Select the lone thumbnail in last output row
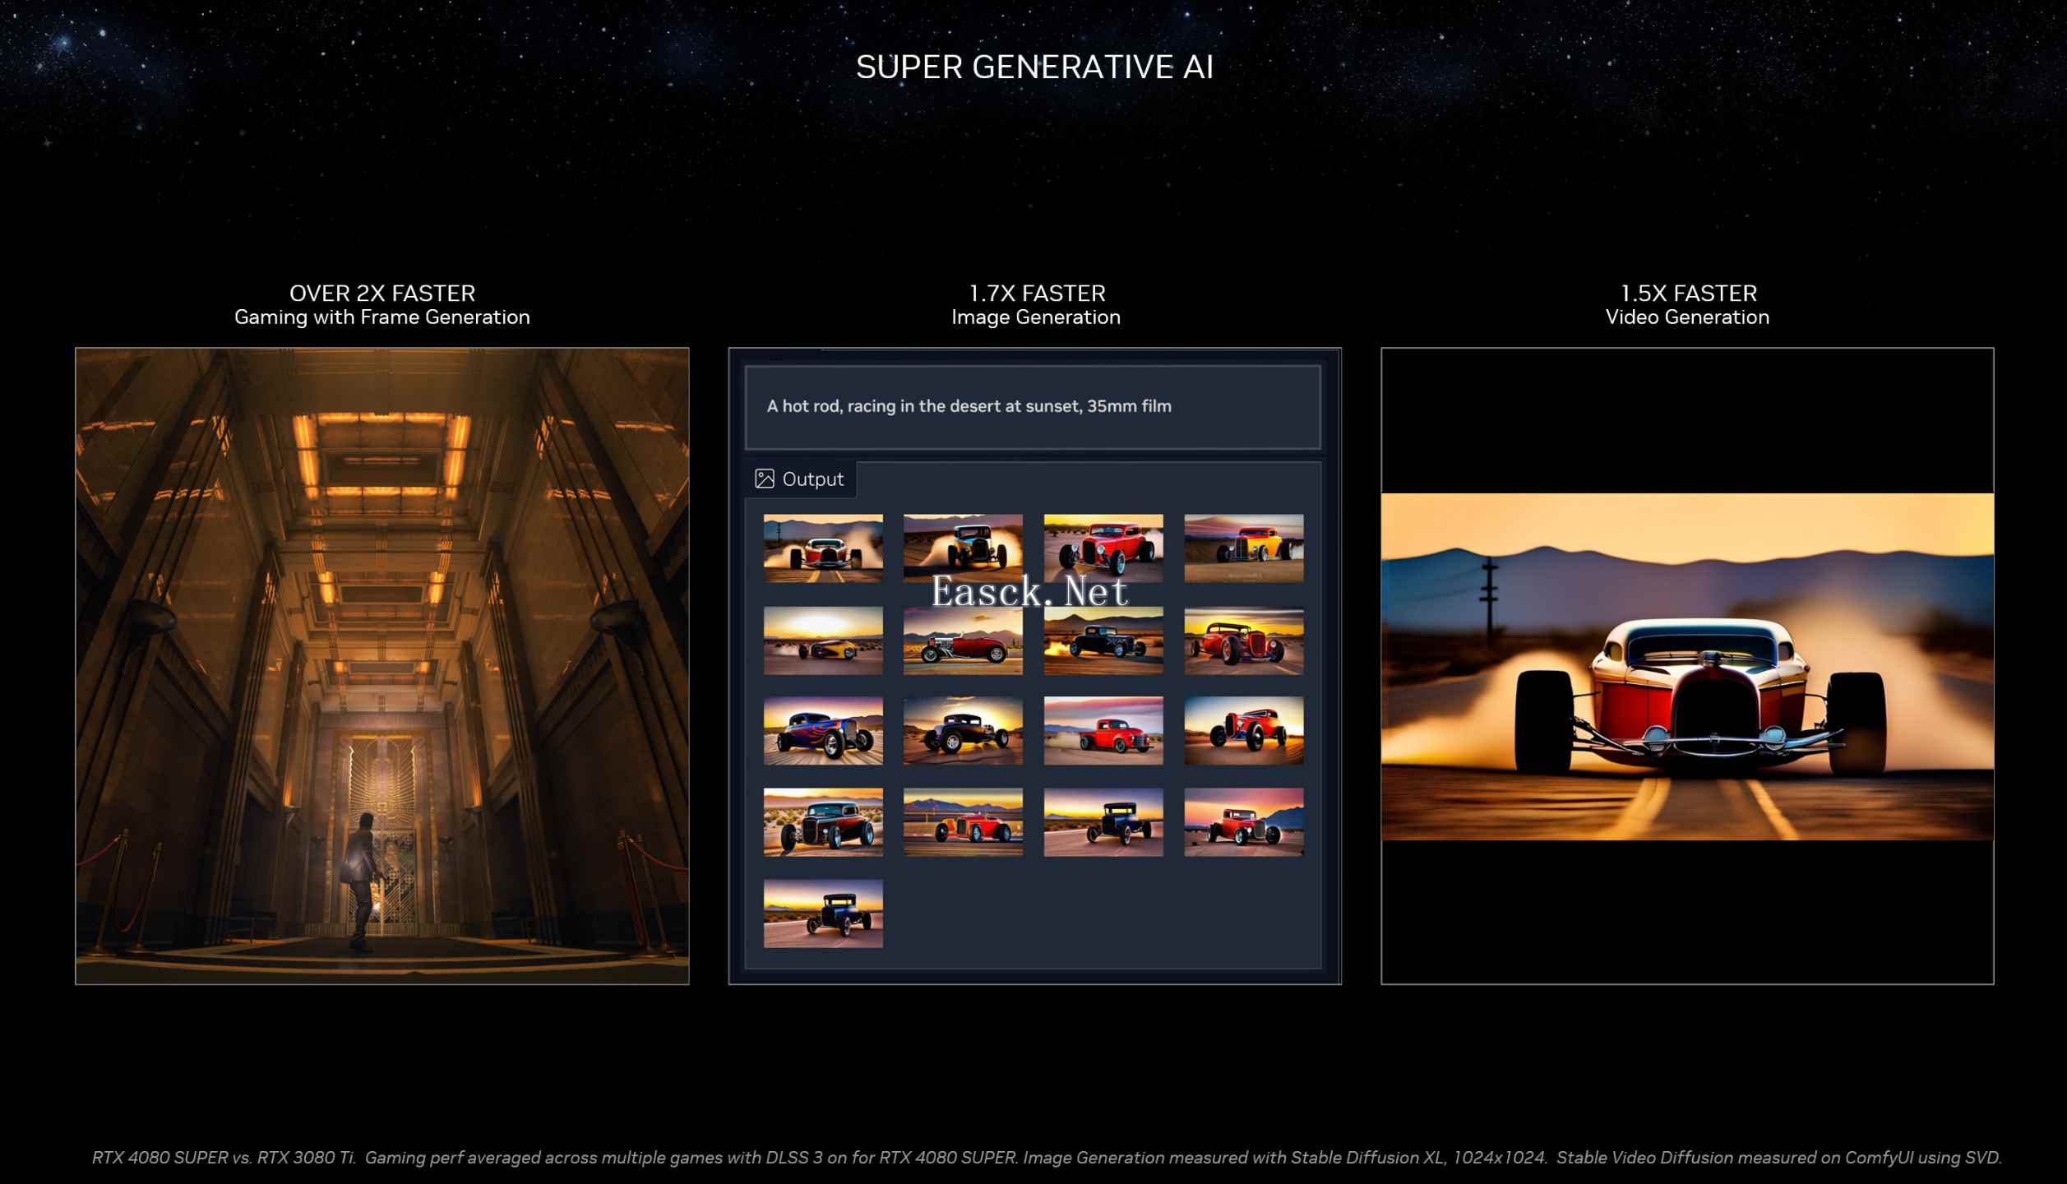This screenshot has height=1184, width=2067. click(823, 913)
